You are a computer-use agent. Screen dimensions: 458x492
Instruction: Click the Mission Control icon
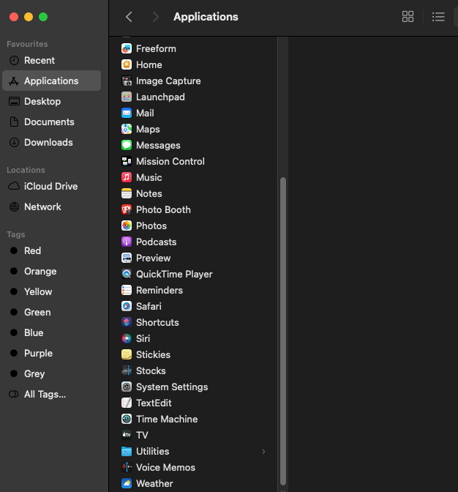[x=127, y=161]
